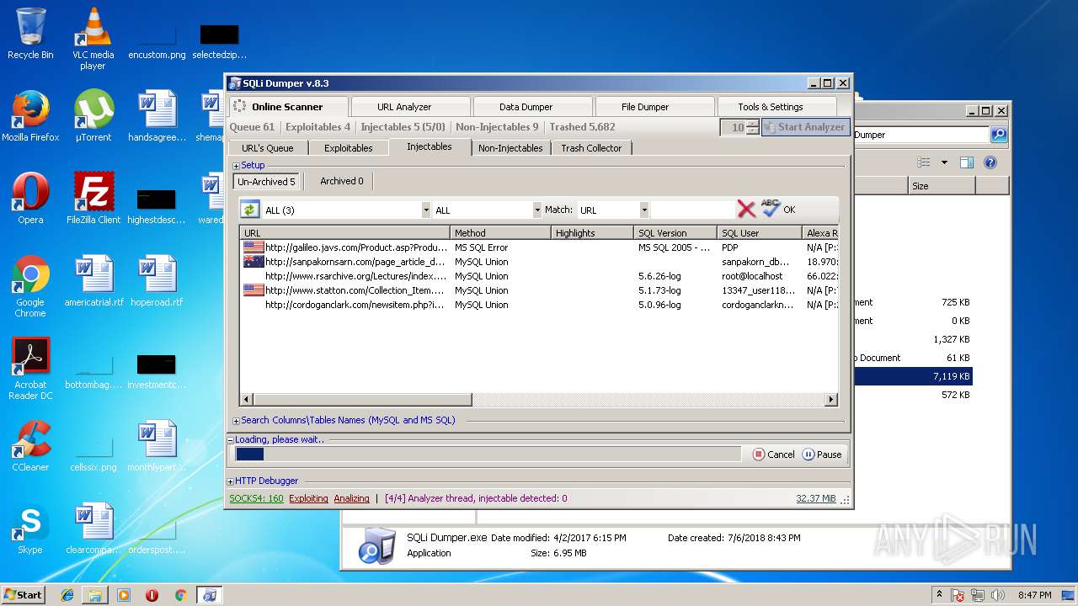The height and width of the screenshot is (606, 1078).
Task: Switch to URL's Queue tab
Action: (268, 148)
